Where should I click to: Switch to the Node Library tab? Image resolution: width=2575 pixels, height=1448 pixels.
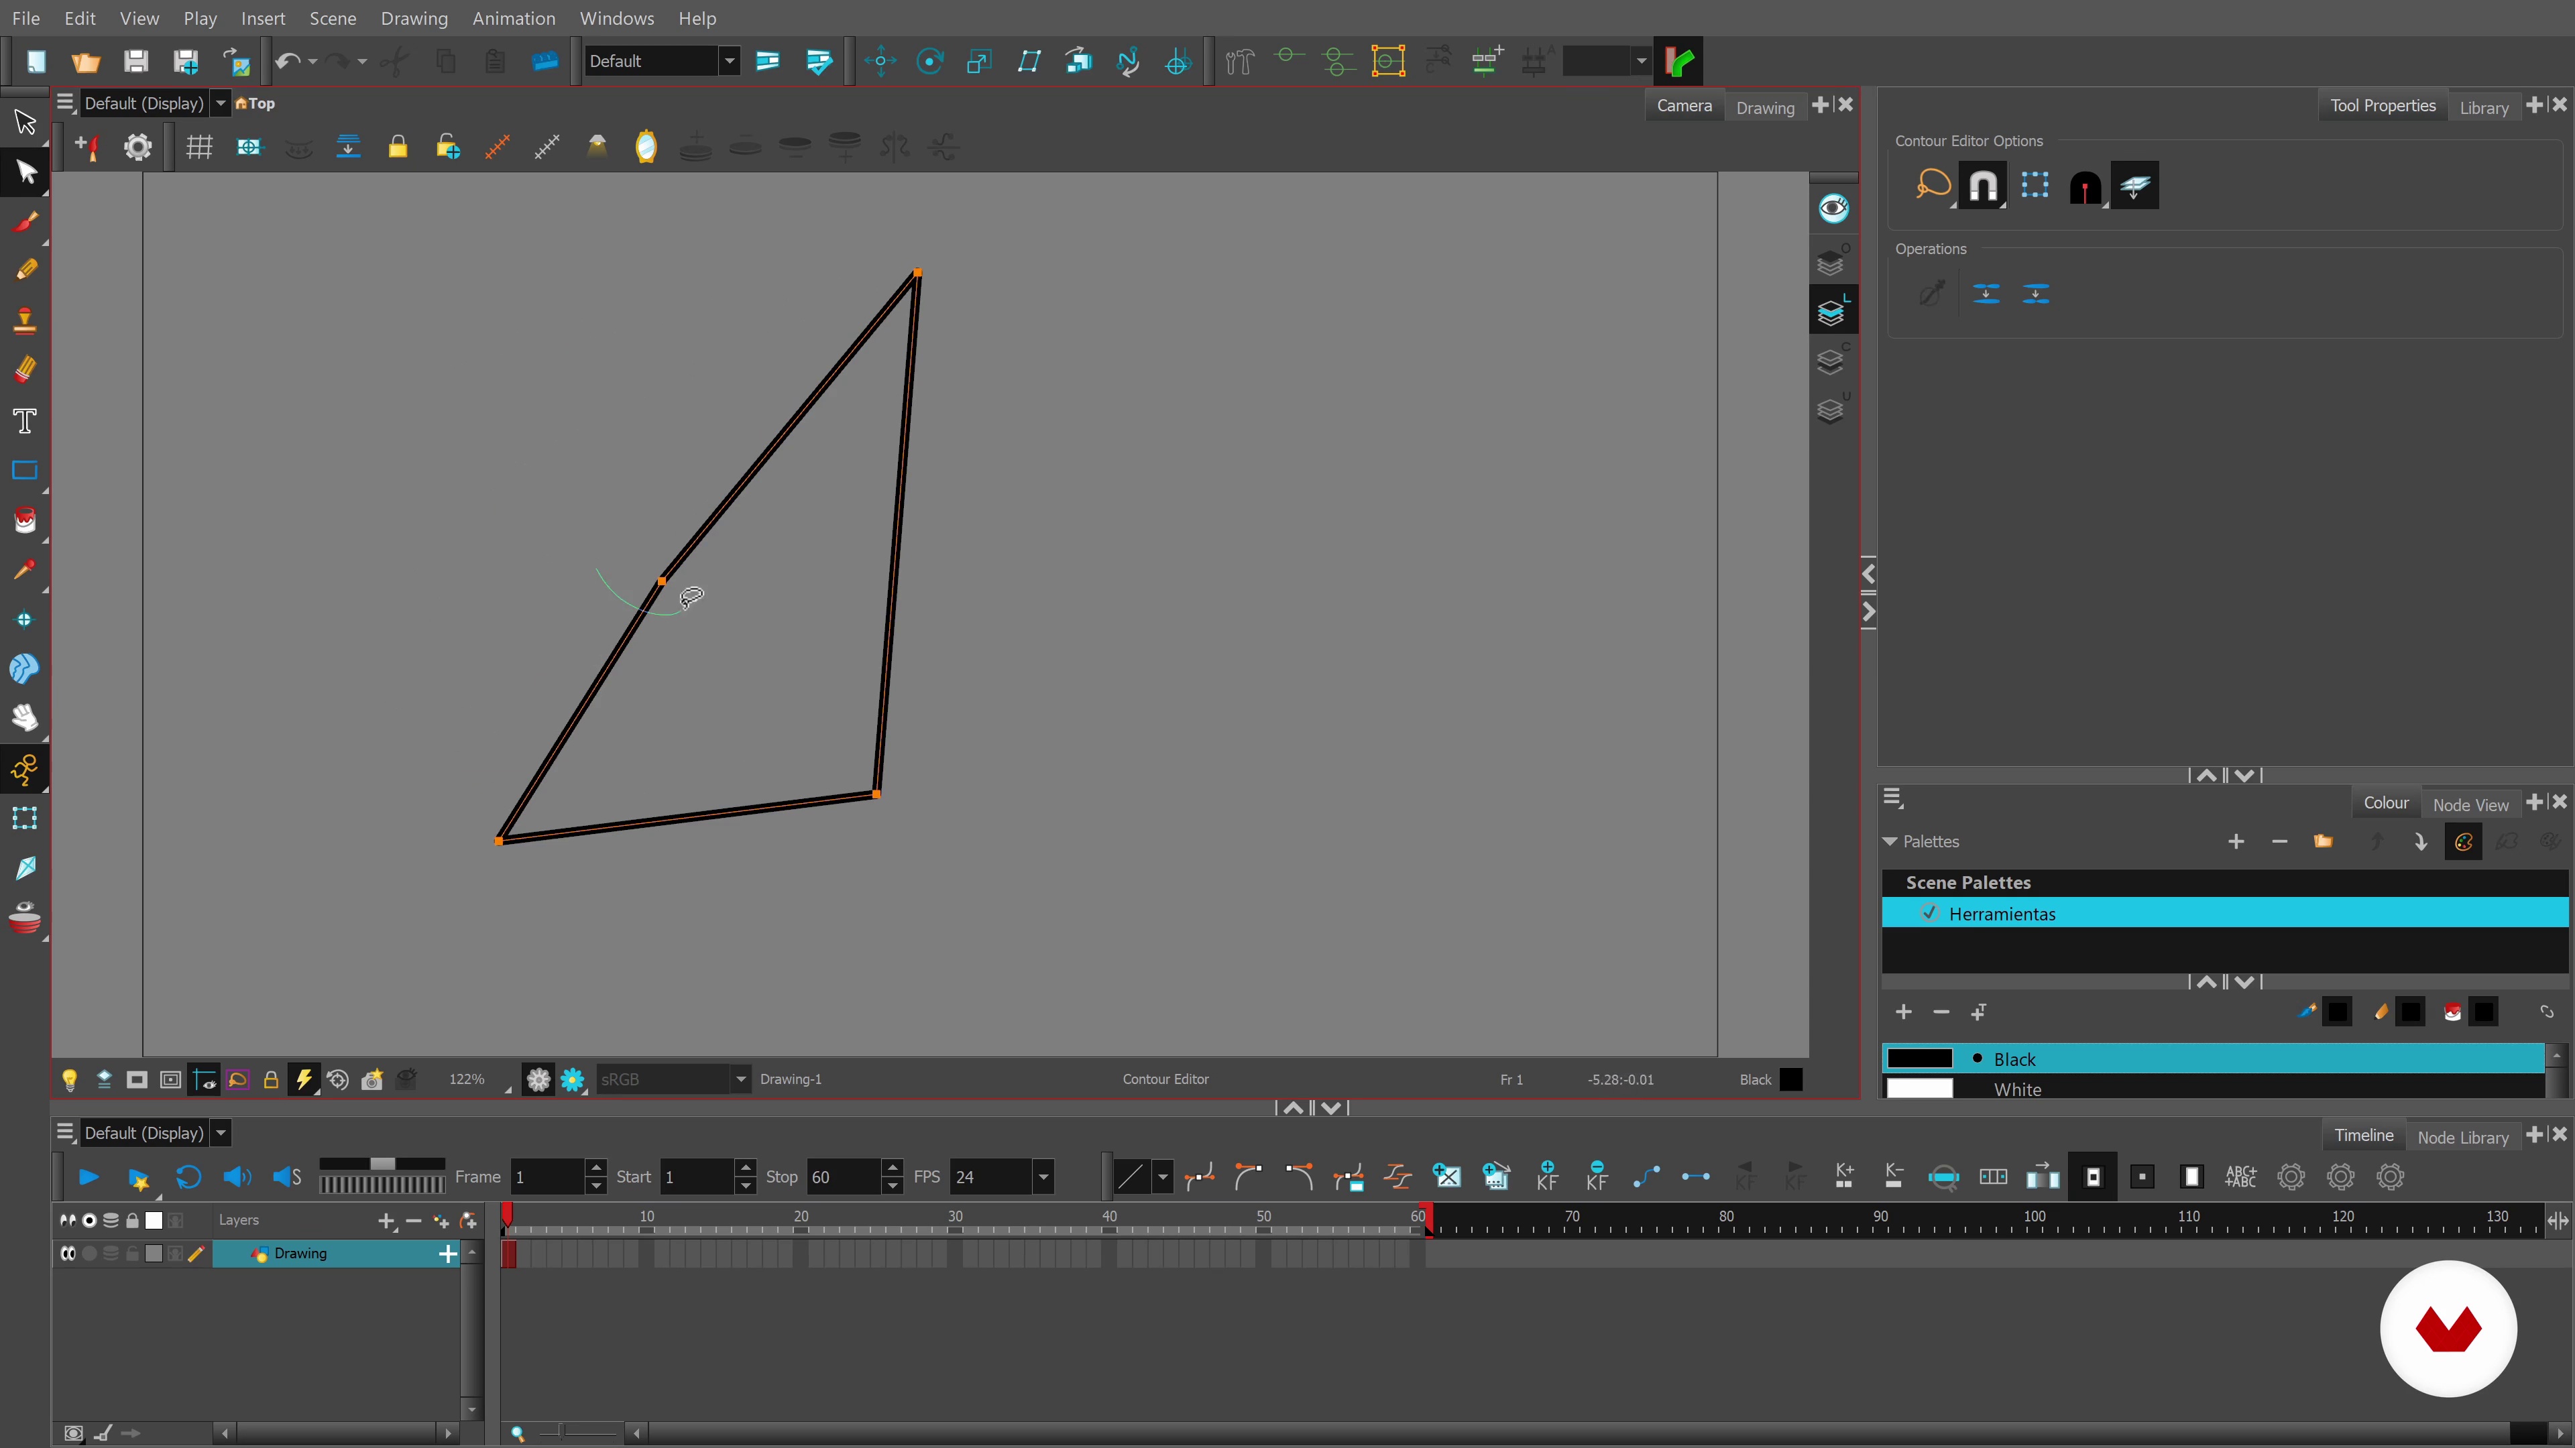(x=2462, y=1137)
